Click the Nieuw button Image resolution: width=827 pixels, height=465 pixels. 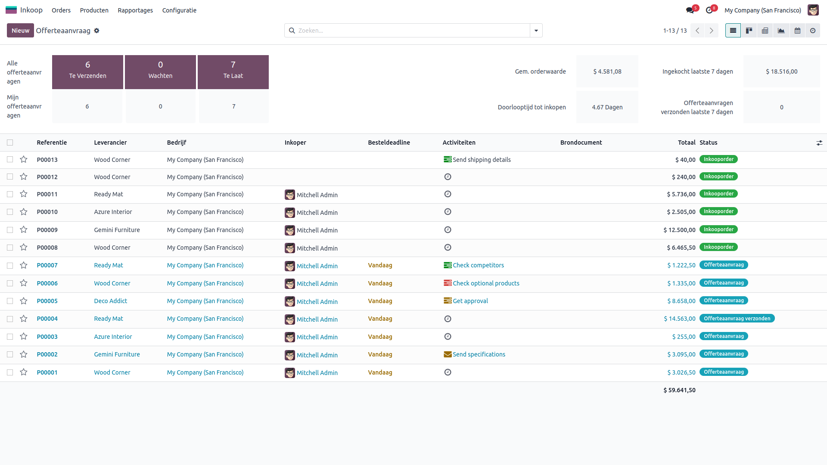(x=20, y=31)
